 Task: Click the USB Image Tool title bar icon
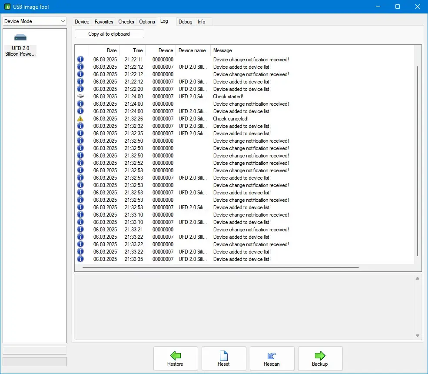pyautogui.click(x=7, y=7)
